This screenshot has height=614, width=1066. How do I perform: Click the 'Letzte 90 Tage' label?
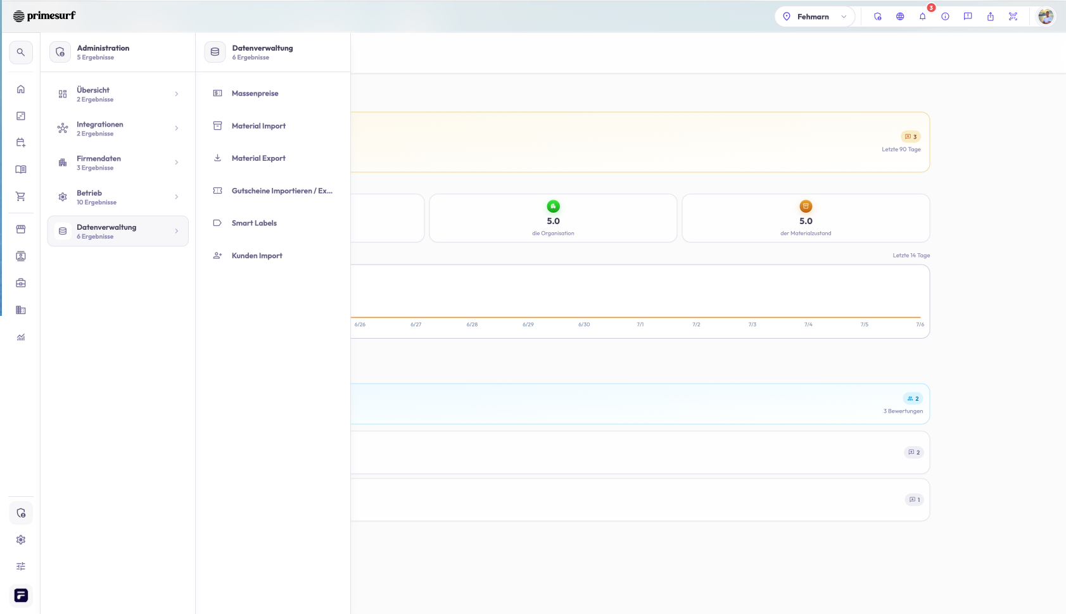click(901, 149)
